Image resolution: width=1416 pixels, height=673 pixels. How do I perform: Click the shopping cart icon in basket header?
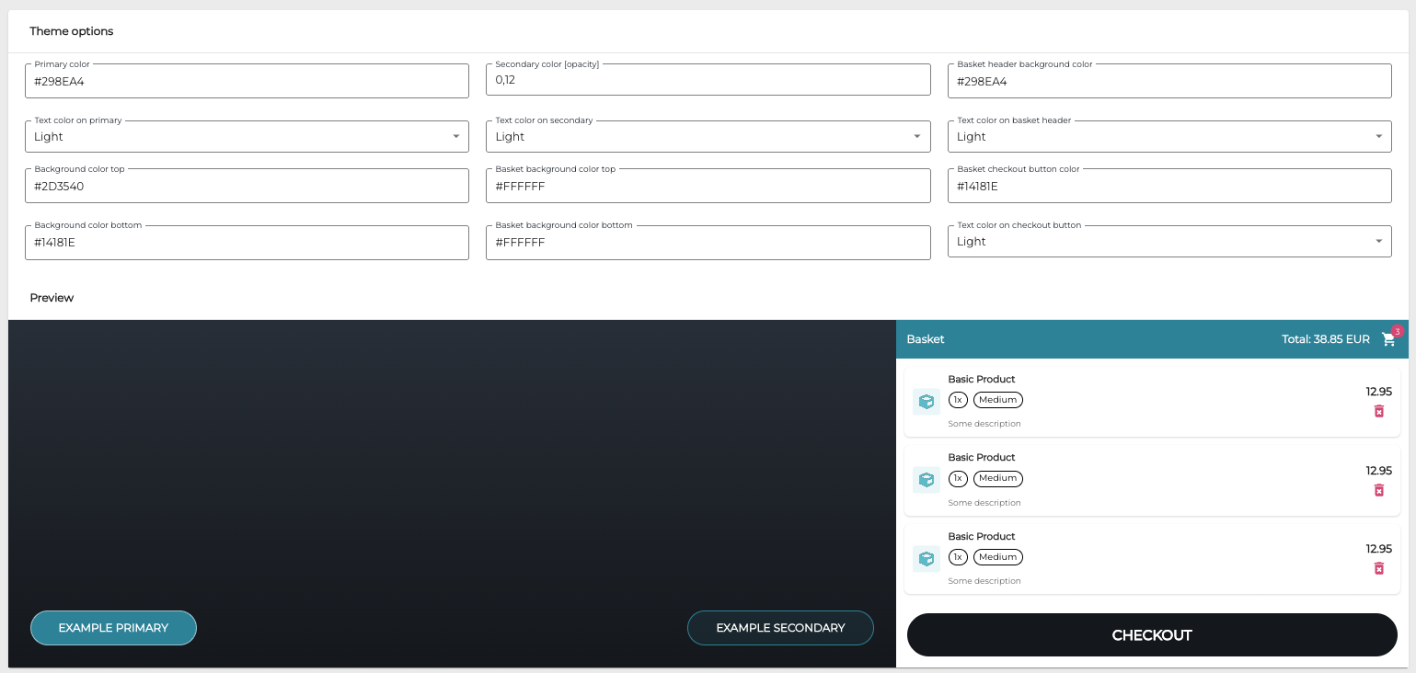(x=1388, y=339)
